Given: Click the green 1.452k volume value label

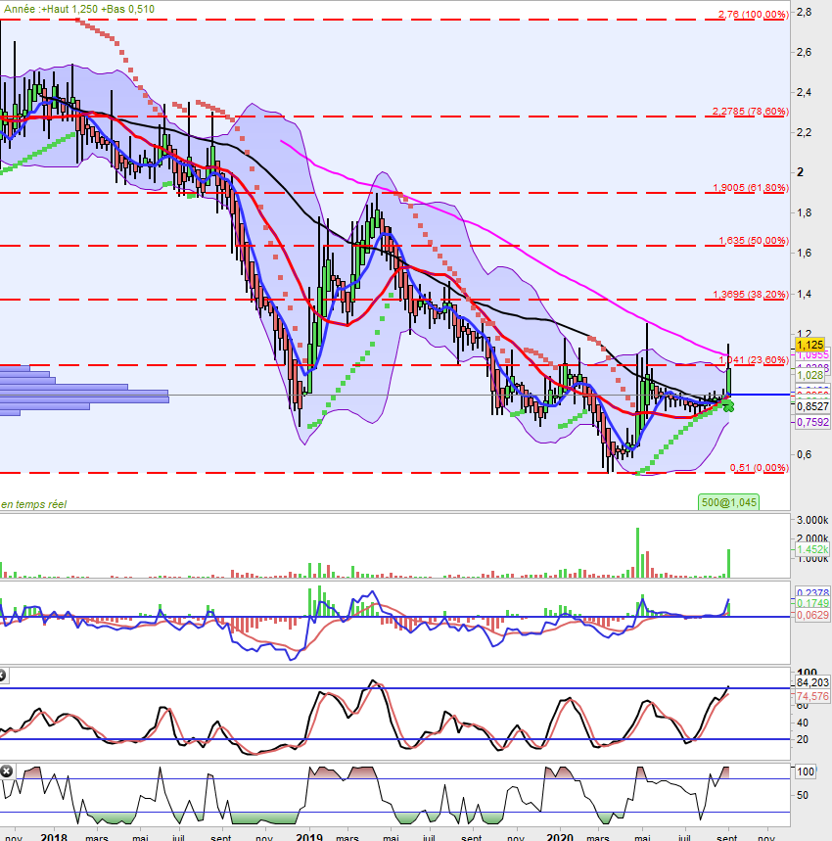Looking at the screenshot, I should tap(812, 549).
